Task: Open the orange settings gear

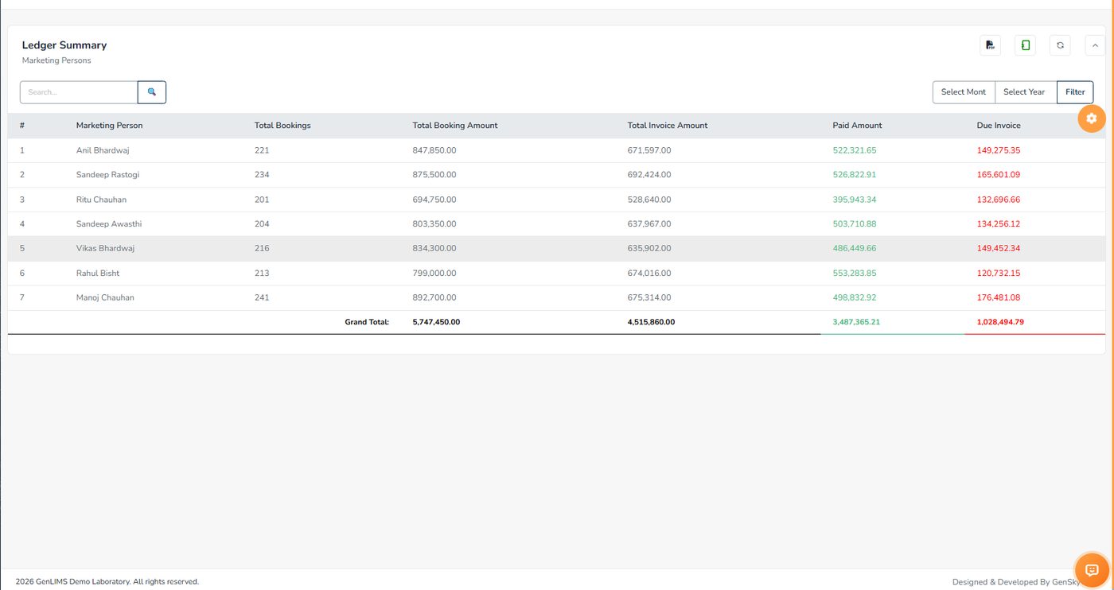Action: coord(1092,118)
